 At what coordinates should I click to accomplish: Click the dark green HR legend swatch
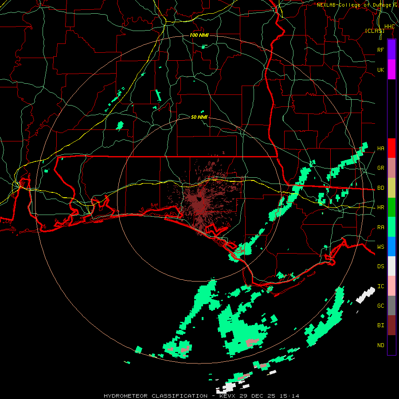pyautogui.click(x=391, y=207)
